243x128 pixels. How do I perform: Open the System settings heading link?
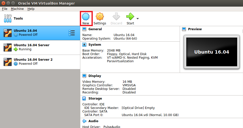point(95,45)
